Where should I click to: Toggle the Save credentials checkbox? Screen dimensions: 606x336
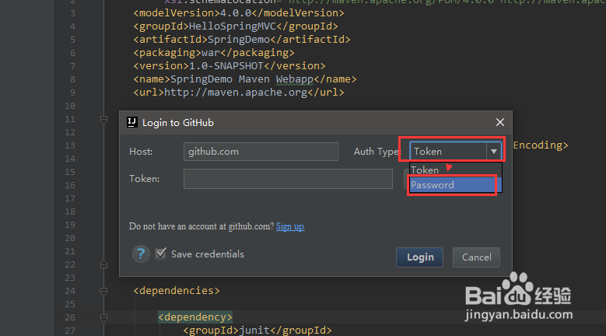pos(161,254)
